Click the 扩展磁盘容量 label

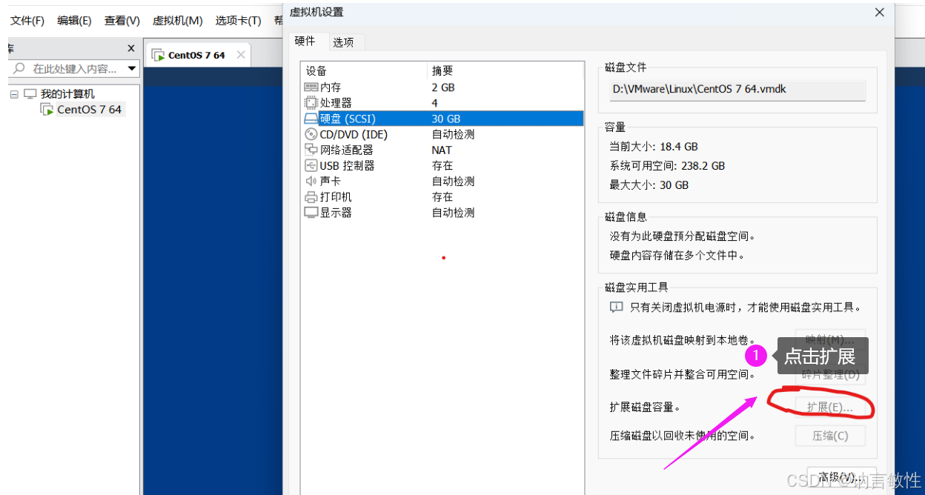(x=645, y=407)
